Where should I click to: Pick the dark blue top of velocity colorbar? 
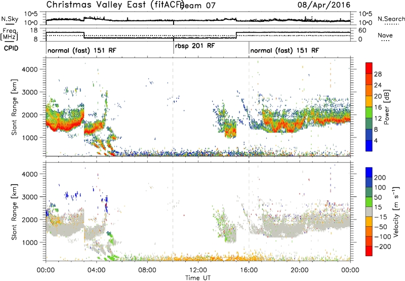(x=369, y=172)
